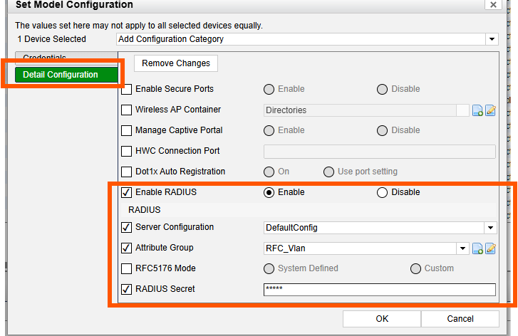Select the Use port setting radio button
Viewport: 518px width, 336px height.
[328, 172]
